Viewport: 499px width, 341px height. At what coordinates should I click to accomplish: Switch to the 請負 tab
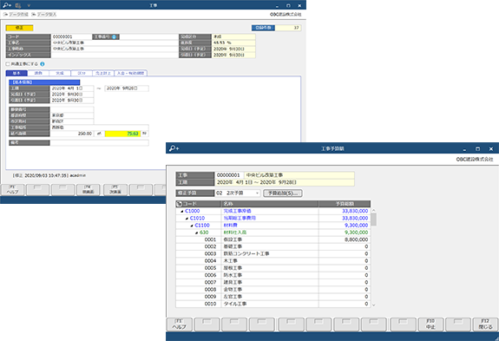point(38,73)
